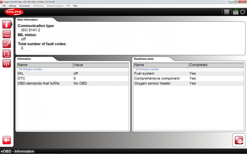This screenshot has width=247, height=154.
Task: Click the red back arrow button
Action: (7, 140)
